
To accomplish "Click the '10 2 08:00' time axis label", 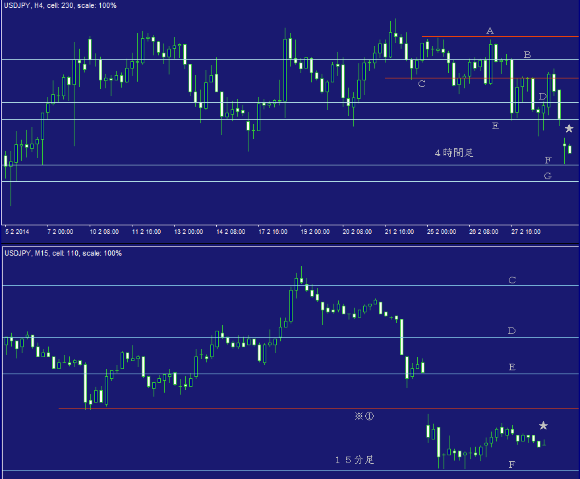I will coord(104,231).
